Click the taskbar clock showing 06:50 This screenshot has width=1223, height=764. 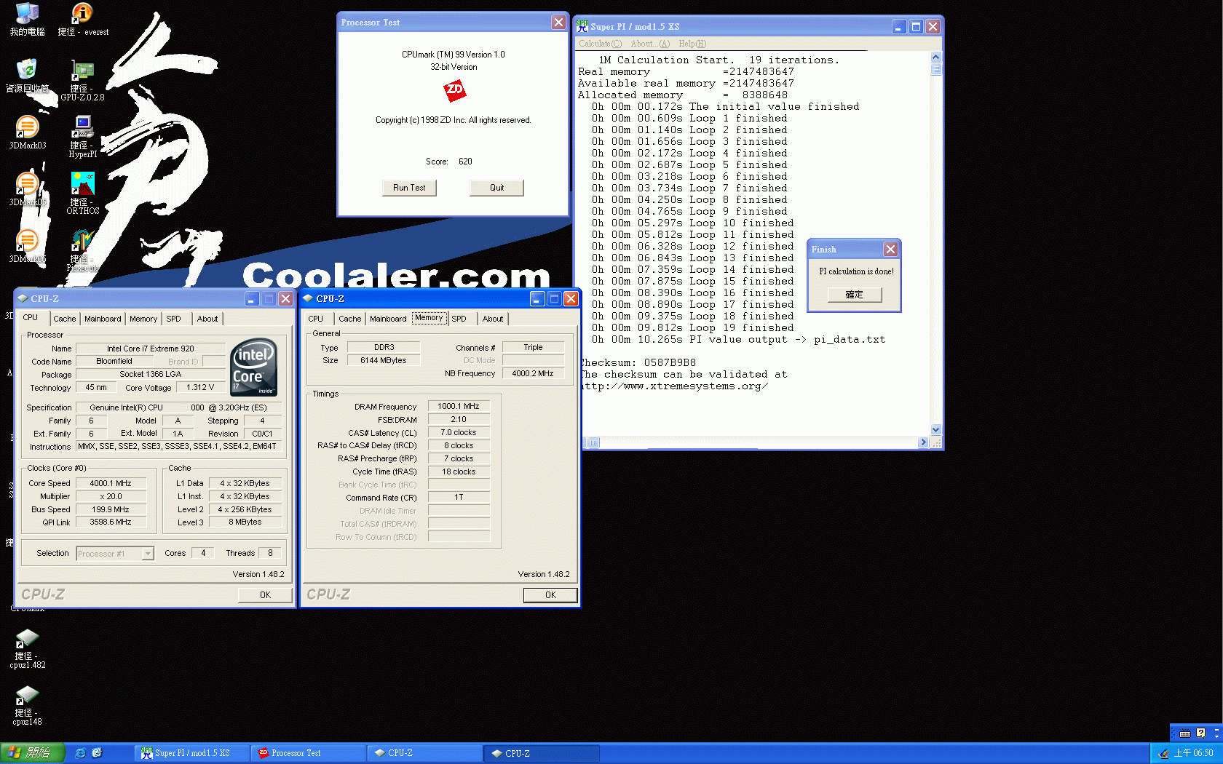[x=1193, y=753]
